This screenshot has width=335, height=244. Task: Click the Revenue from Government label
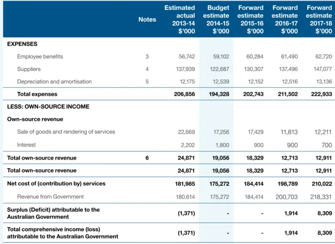[50, 197]
